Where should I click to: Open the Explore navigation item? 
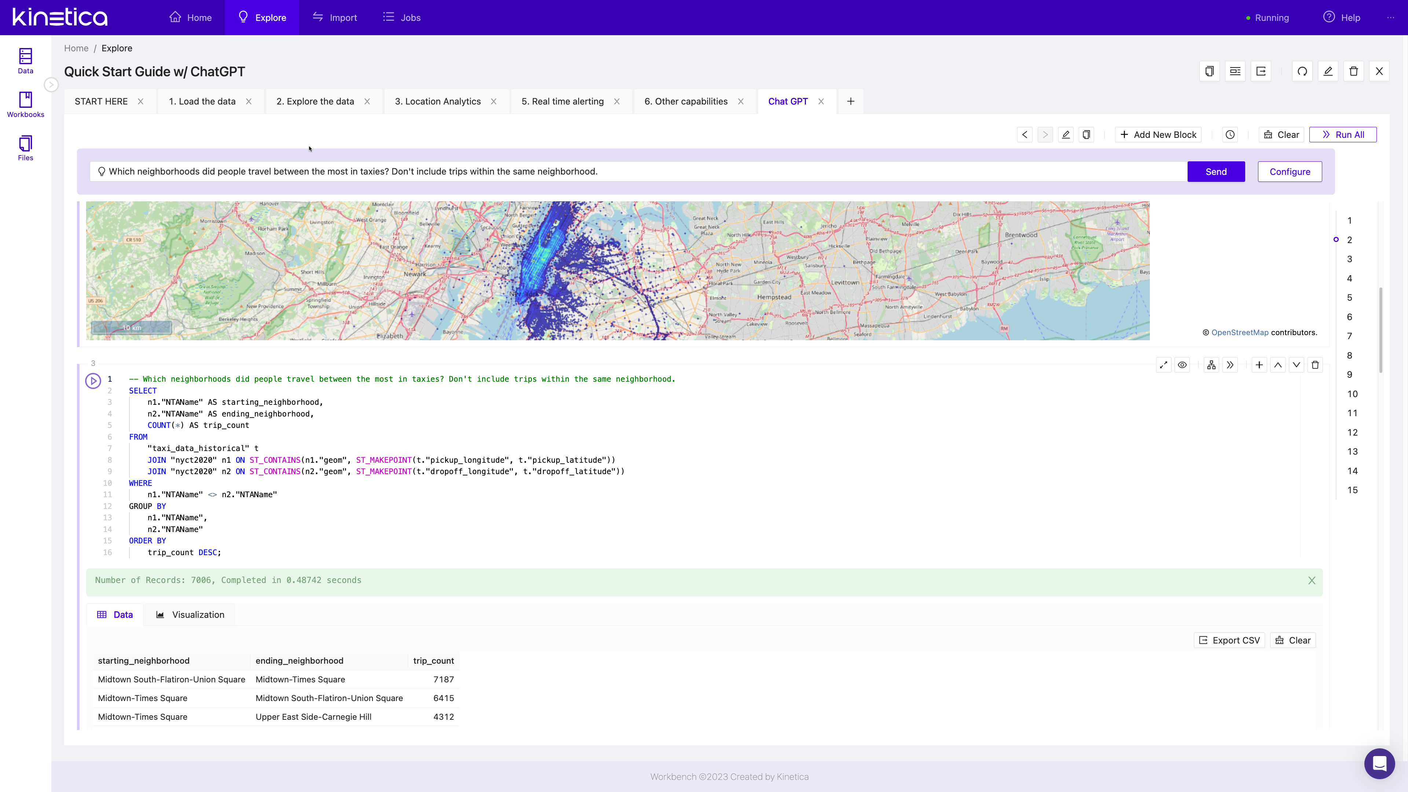(x=262, y=18)
